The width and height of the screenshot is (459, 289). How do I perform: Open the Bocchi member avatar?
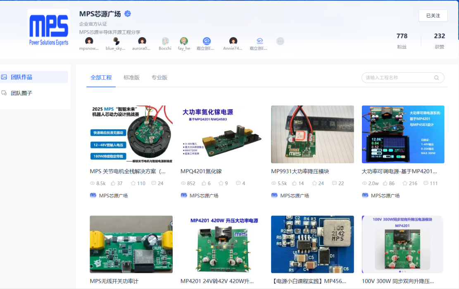(165, 41)
